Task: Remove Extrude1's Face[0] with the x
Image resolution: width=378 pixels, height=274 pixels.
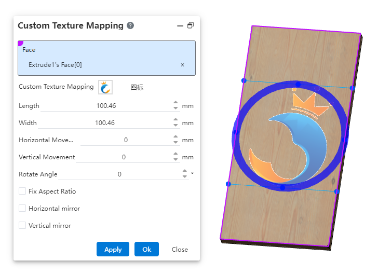Action: (x=182, y=65)
